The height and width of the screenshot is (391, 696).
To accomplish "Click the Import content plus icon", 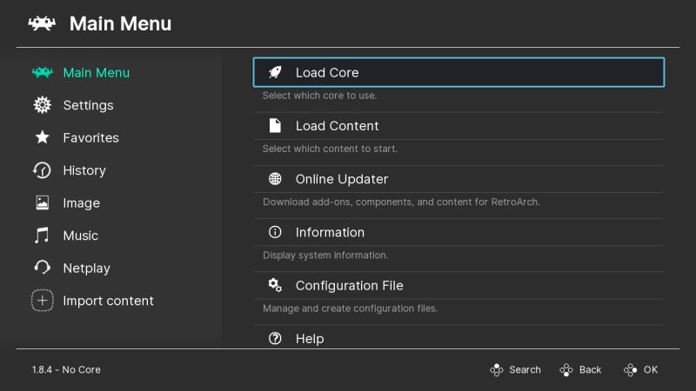I will [x=42, y=301].
